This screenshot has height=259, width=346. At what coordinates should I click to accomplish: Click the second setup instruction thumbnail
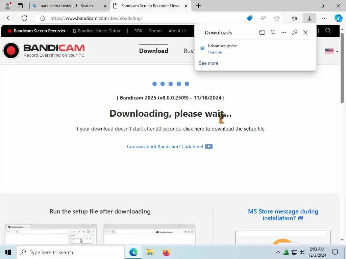point(149,234)
